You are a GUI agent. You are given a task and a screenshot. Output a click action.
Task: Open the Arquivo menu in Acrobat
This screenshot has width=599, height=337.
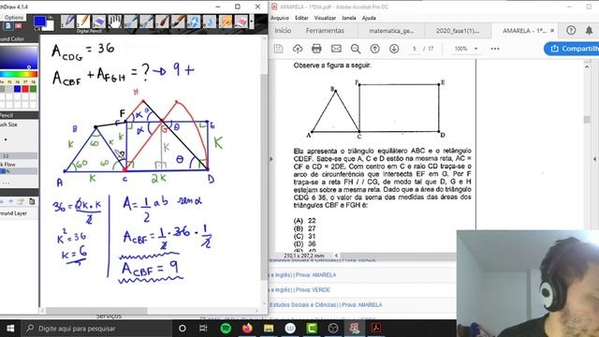coord(280,18)
